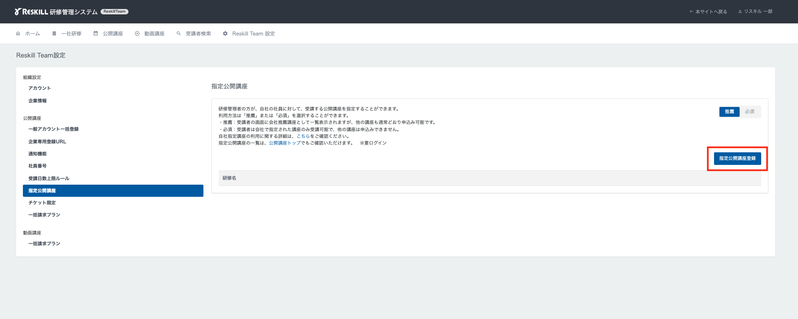798x319 pixels.
Task: Open 一般アカウント一括登録 settings
Action: point(53,129)
